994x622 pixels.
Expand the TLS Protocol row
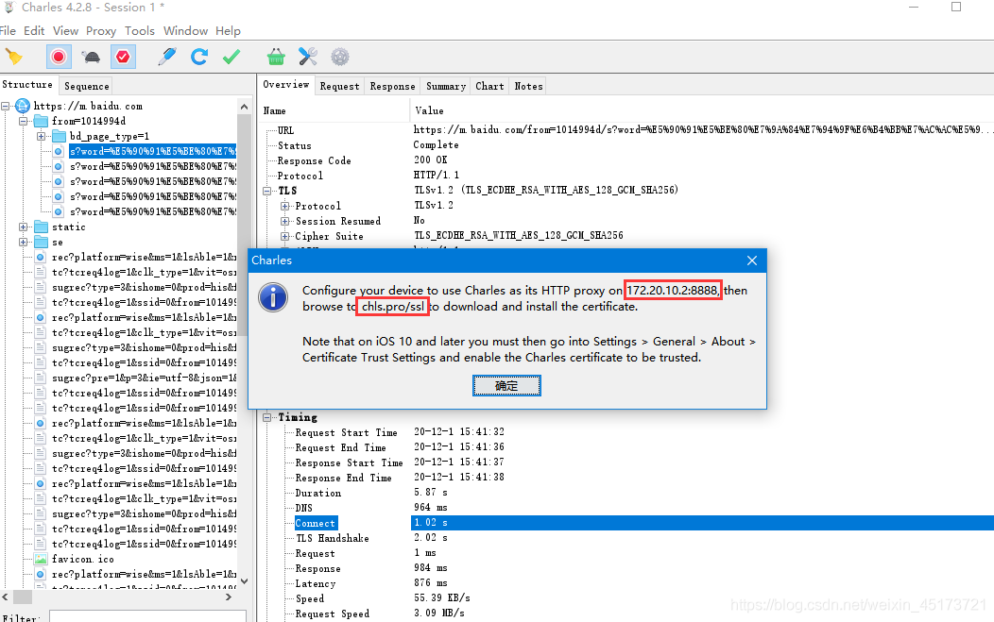pos(284,206)
